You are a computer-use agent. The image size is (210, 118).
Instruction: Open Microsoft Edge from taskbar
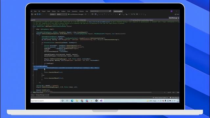(x=72, y=101)
